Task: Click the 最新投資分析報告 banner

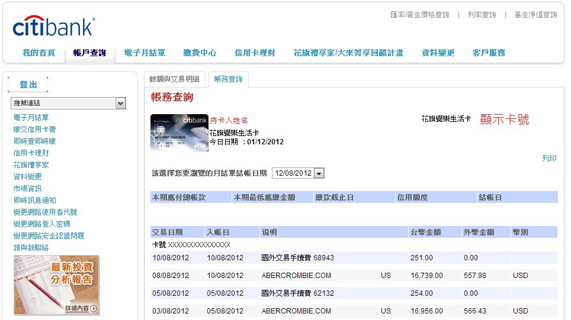Action: pyautogui.click(x=56, y=285)
